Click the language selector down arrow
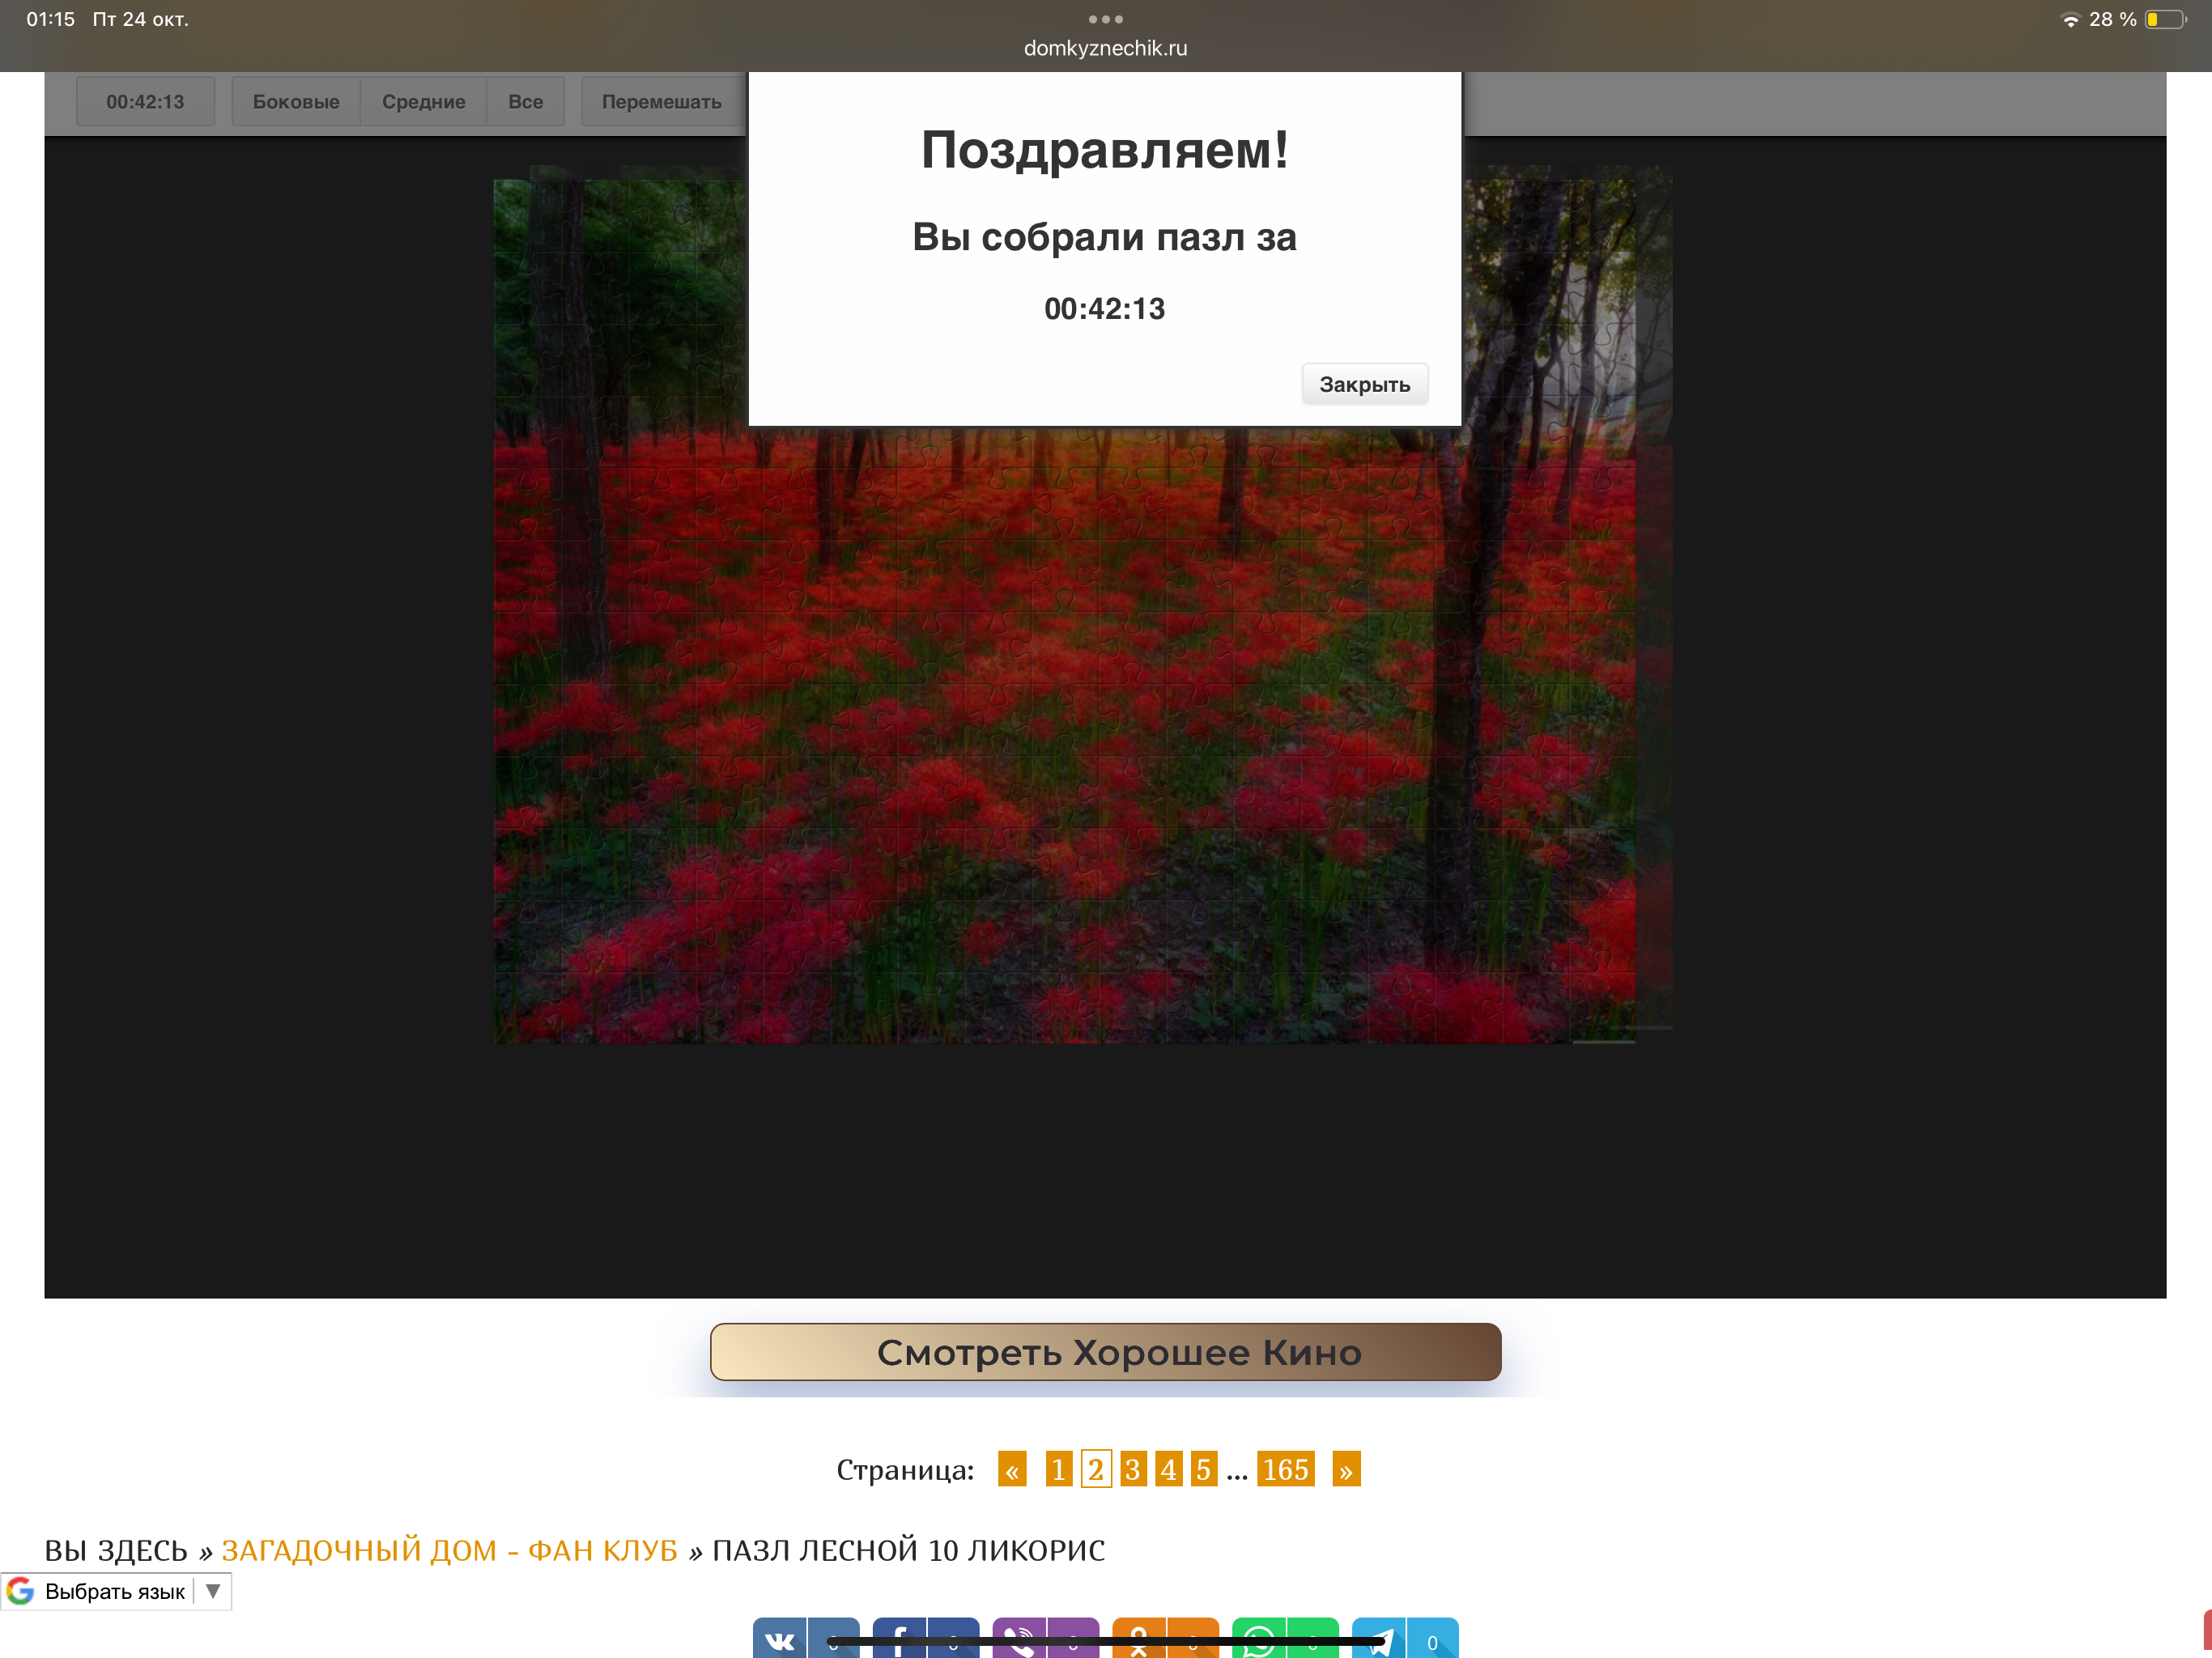 click(x=213, y=1590)
